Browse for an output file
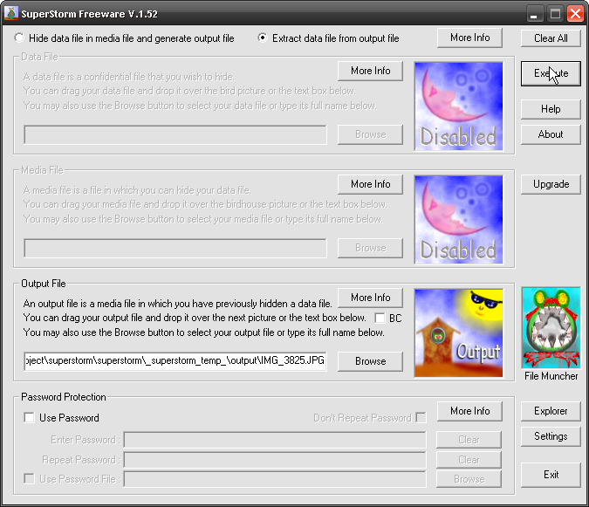The width and height of the screenshot is (589, 507). point(370,361)
